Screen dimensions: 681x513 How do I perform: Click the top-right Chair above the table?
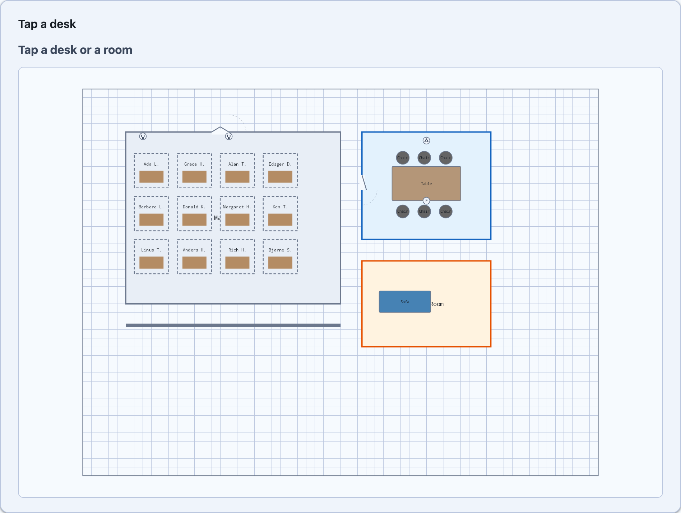(446, 158)
